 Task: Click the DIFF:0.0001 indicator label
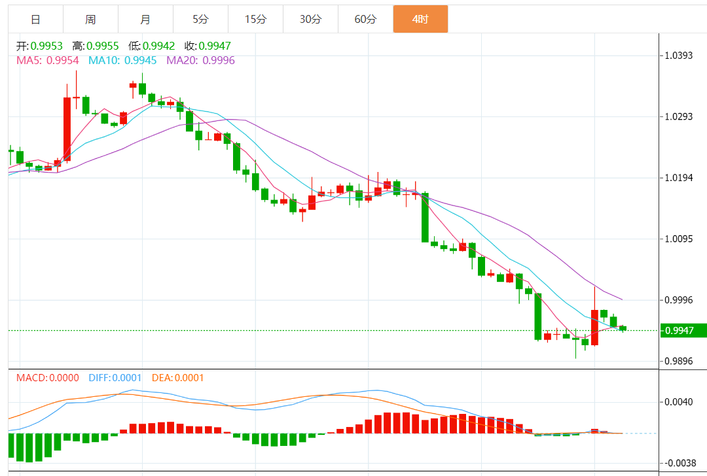click(x=115, y=378)
